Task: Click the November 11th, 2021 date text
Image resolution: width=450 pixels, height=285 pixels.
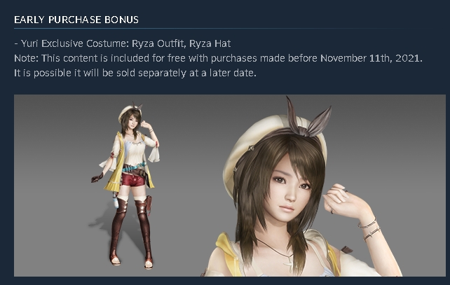Action: coord(371,58)
